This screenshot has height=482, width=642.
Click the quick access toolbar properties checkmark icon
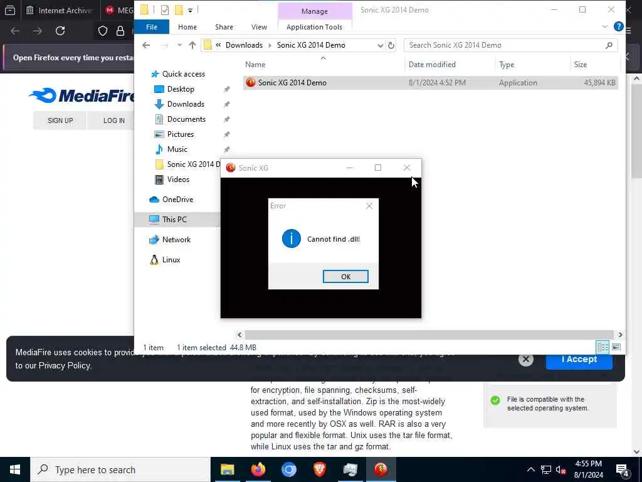tap(165, 10)
